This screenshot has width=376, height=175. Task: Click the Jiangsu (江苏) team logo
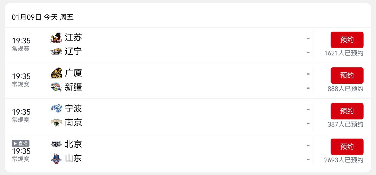click(56, 38)
